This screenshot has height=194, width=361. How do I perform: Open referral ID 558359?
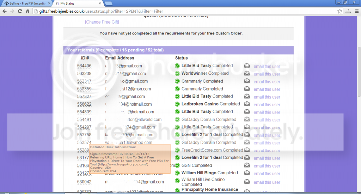pos(84,89)
